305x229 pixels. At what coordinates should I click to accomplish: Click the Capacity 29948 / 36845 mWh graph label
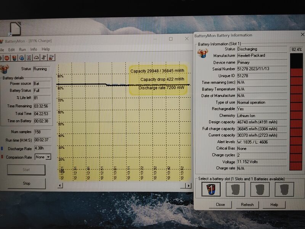[x=157, y=71]
